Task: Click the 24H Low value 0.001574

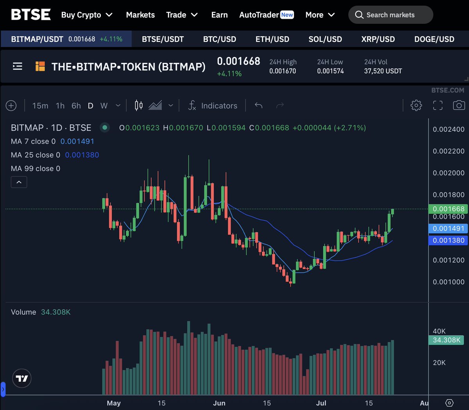Action: pos(330,71)
